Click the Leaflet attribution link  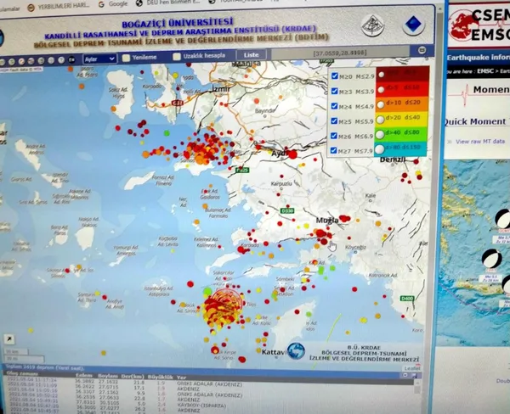point(411,368)
